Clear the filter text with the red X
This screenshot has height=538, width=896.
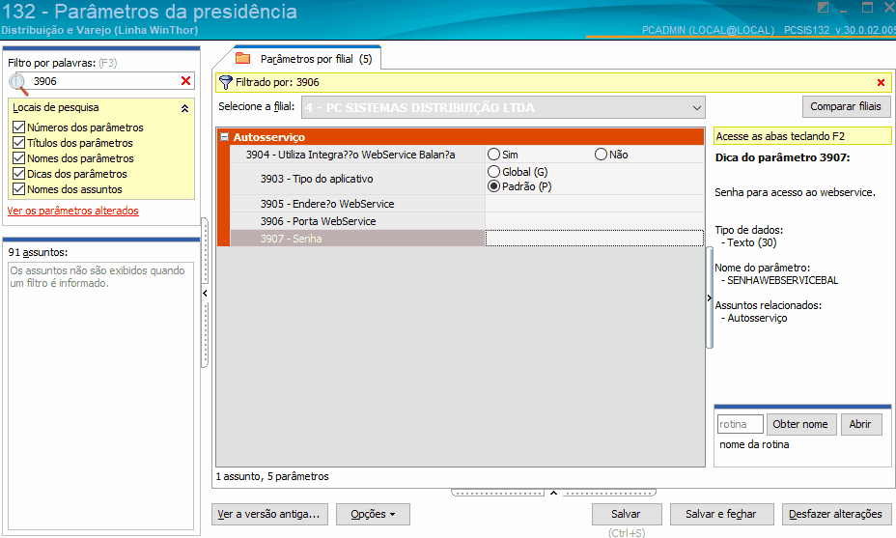coord(185,81)
